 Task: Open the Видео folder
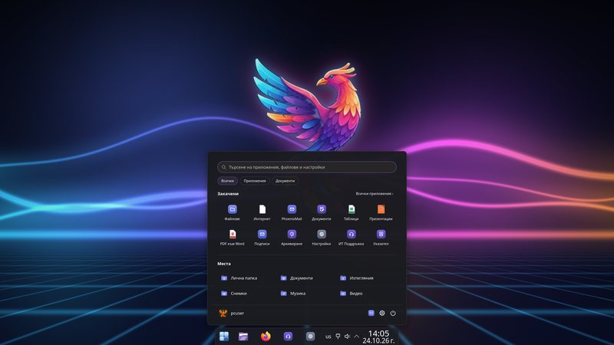click(352, 294)
